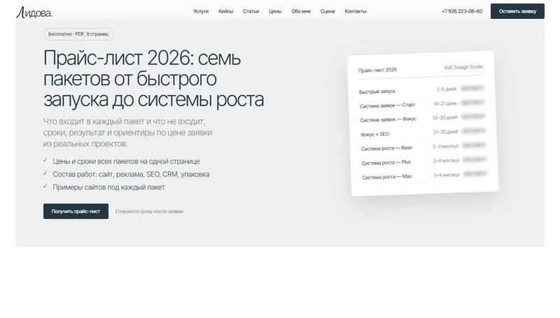Open the Сцена nav link
The height and width of the screenshot is (318, 560).
[328, 11]
